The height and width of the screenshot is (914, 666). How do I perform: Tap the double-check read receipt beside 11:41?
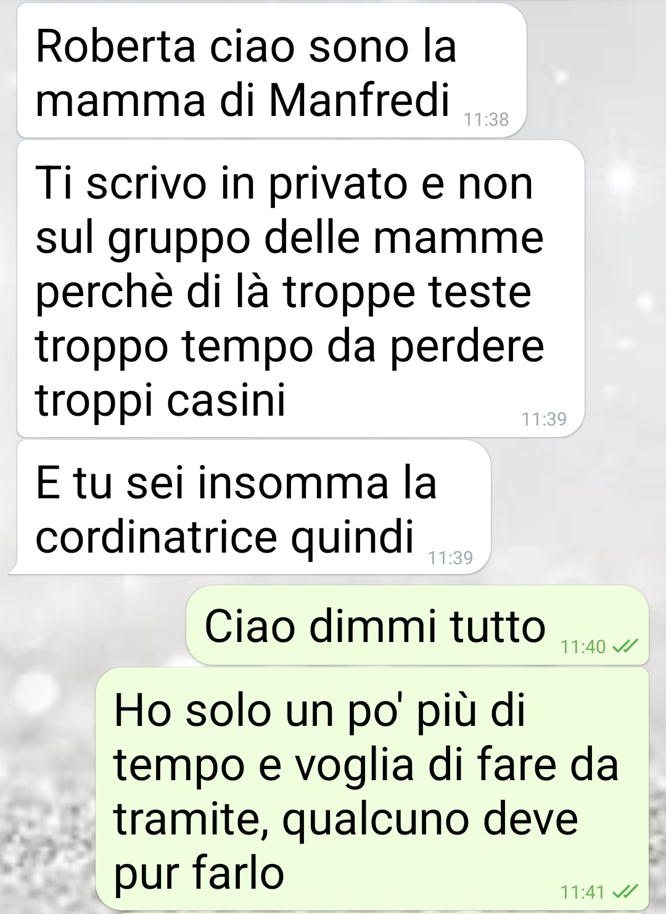624,892
